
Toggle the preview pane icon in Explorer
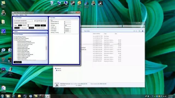[139, 31]
